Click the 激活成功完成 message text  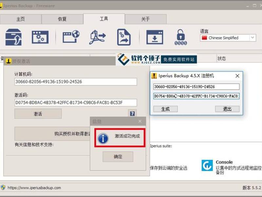(x=127, y=136)
